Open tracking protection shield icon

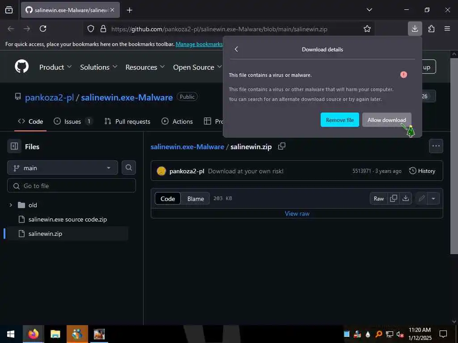[91, 29]
